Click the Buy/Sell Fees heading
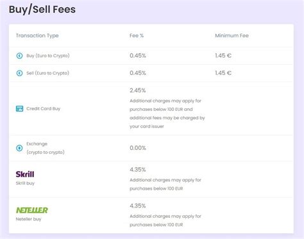This screenshot has height=239, width=304. 42,10
